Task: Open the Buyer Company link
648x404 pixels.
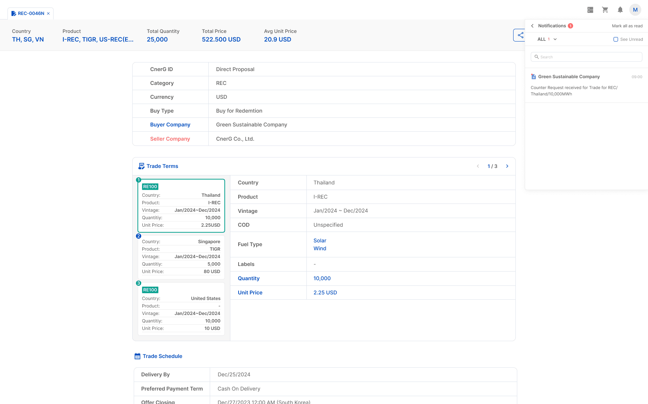Action: click(x=170, y=125)
